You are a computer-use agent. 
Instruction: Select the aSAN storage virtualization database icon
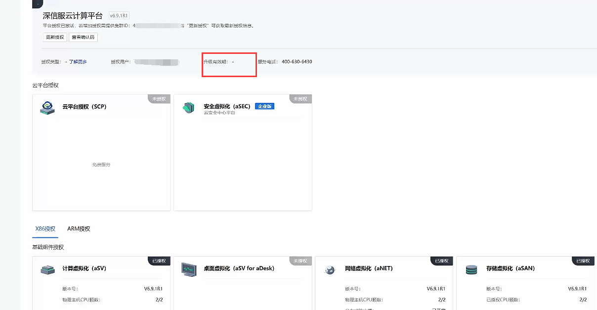coord(471,270)
